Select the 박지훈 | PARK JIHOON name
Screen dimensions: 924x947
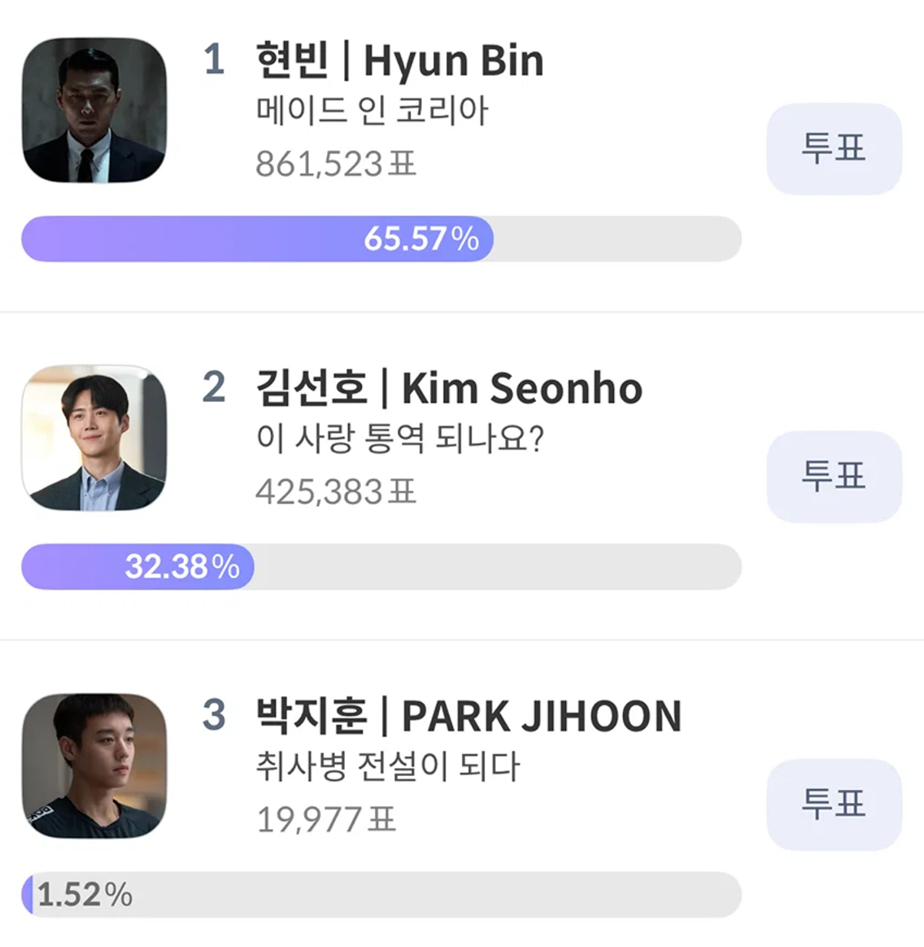(x=469, y=716)
